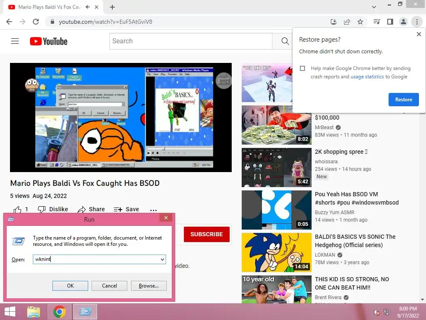This screenshot has height=320, width=426.
Task: Like the video with thumbs-up
Action: (21, 210)
